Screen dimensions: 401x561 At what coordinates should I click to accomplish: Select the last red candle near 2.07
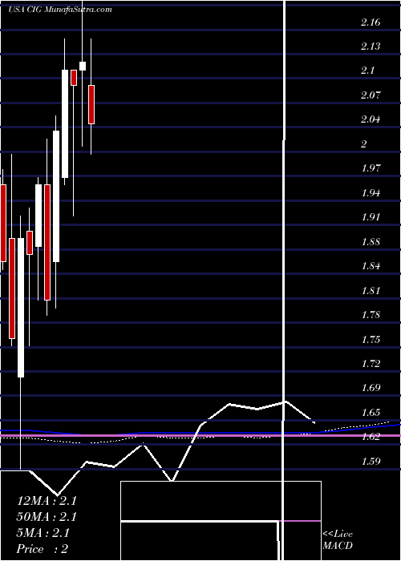click(91, 104)
